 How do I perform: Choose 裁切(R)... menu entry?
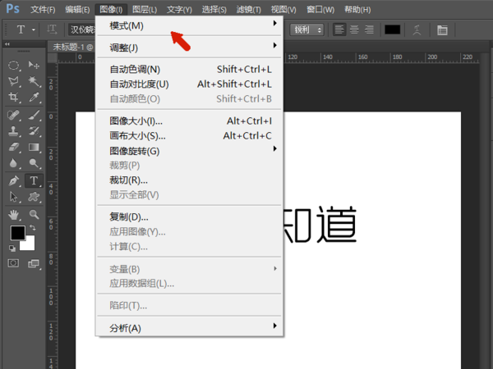[x=189, y=180]
